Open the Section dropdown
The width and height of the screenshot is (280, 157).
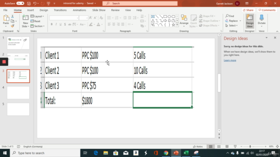pyautogui.click(x=38, y=26)
